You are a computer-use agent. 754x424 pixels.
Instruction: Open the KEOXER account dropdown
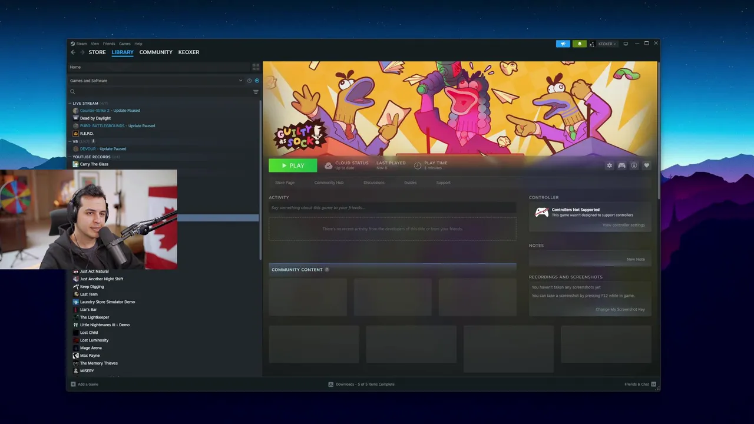coord(607,44)
